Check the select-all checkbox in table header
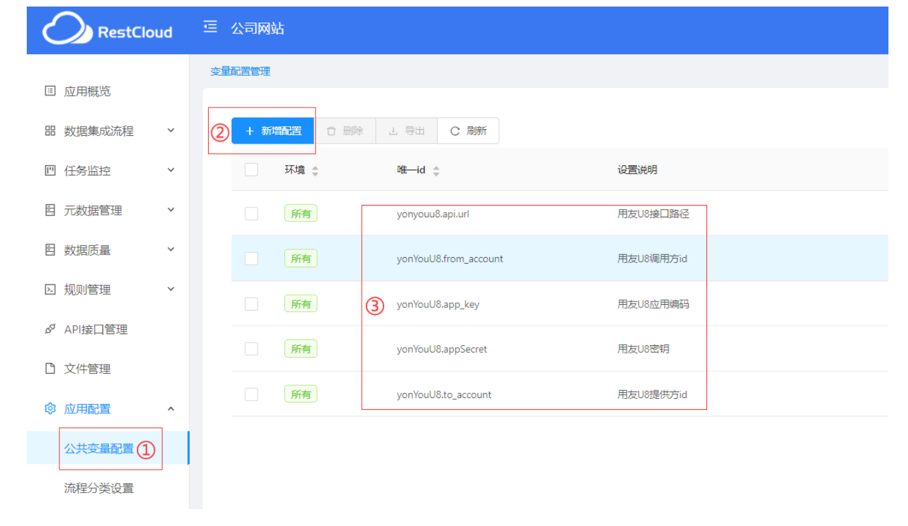This screenshot has height=526, width=908. tap(251, 169)
